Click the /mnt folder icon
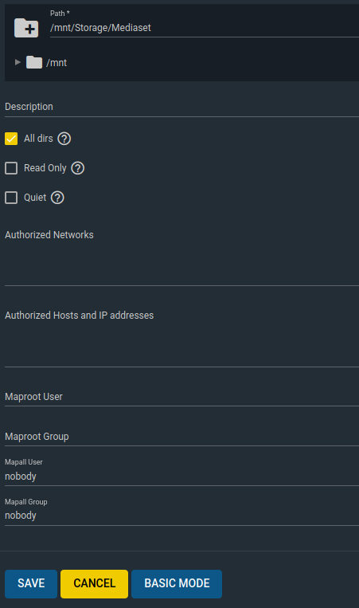359x608 pixels. point(34,62)
